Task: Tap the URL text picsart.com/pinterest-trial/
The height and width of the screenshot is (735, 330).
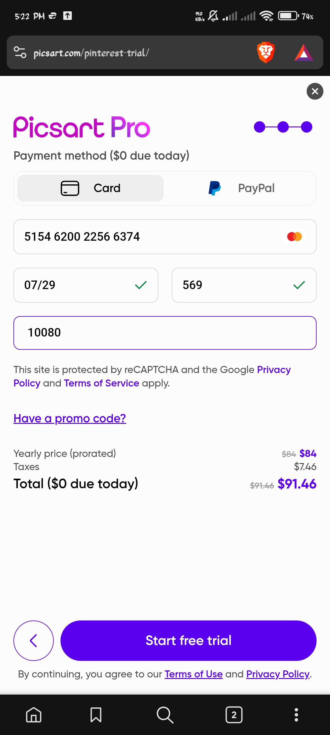Action: click(91, 53)
